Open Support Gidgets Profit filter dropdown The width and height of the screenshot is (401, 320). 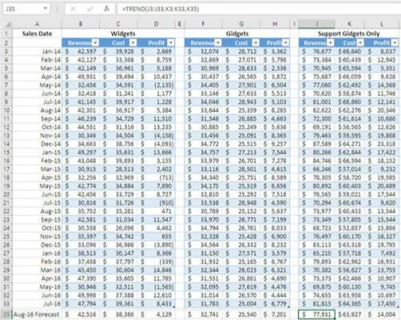pyautogui.click(x=395, y=42)
